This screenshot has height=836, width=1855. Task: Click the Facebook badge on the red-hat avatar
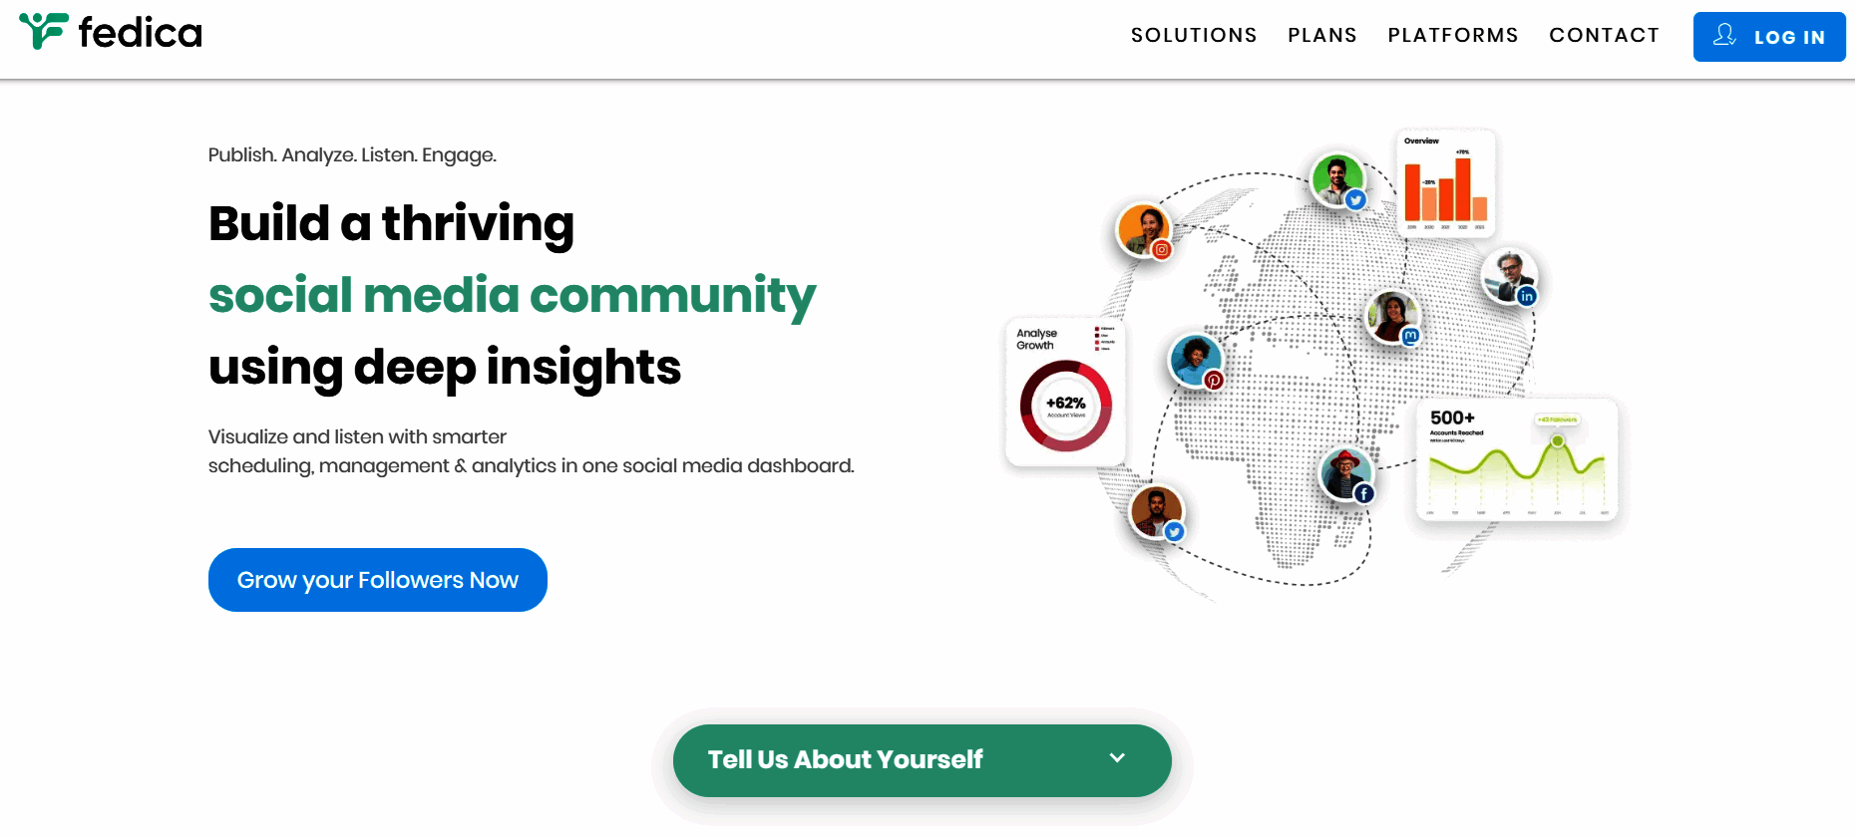pos(1364,493)
